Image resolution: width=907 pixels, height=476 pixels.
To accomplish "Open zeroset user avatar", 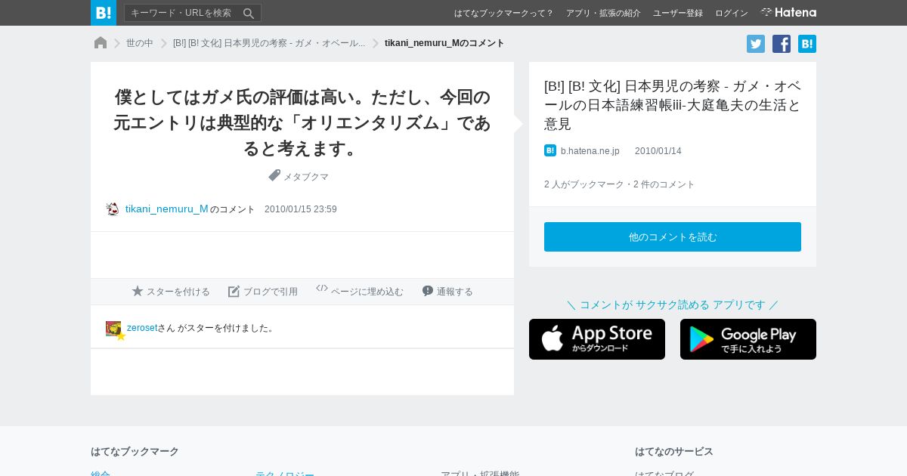I will pos(113,329).
